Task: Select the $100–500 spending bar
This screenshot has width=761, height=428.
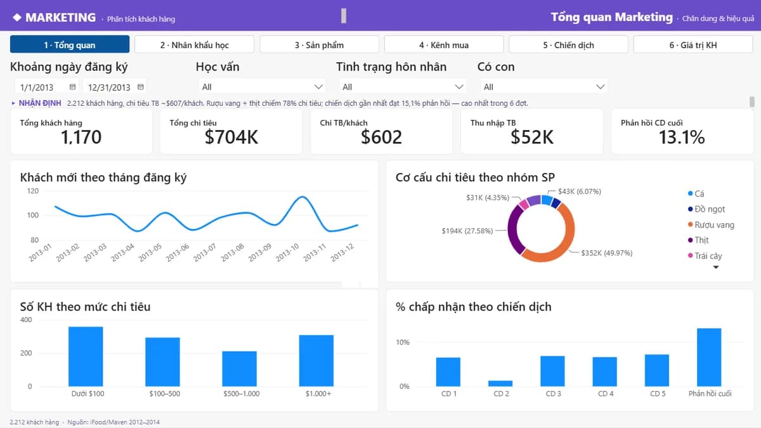Action: (x=162, y=362)
